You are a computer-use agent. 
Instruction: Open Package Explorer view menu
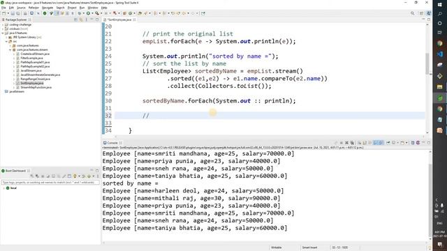[x=87, y=20]
